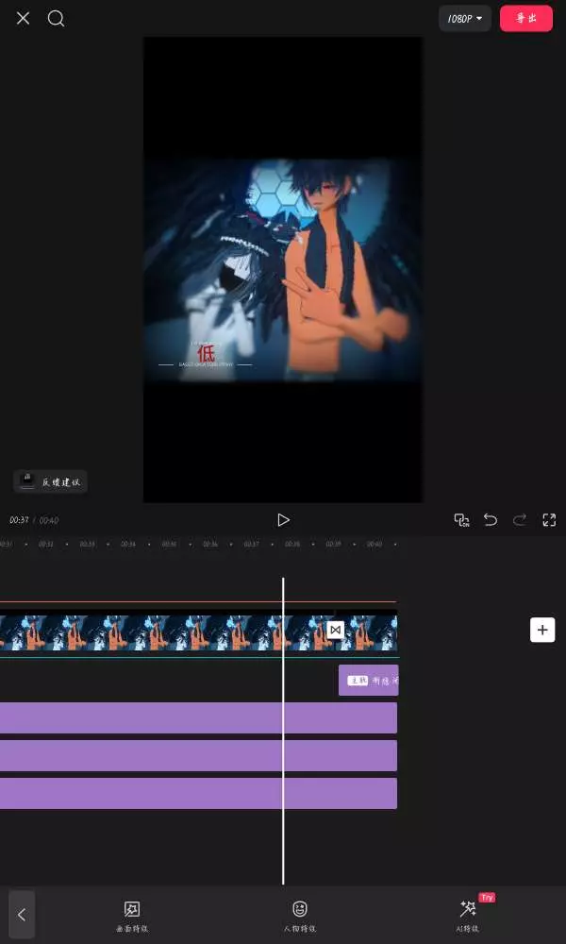
Task: Open the transition icon between clips
Action: 335,630
